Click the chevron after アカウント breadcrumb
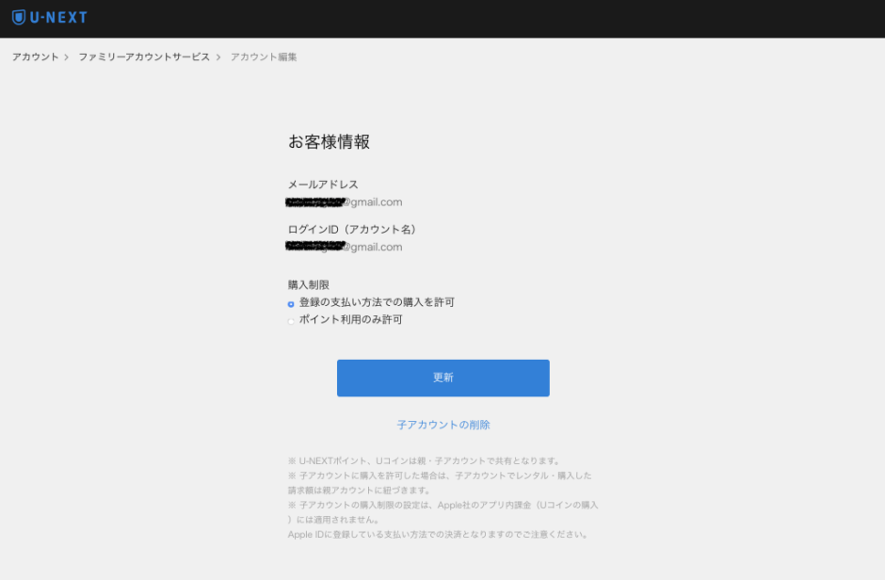This screenshot has height=580, width=885. pos(67,57)
